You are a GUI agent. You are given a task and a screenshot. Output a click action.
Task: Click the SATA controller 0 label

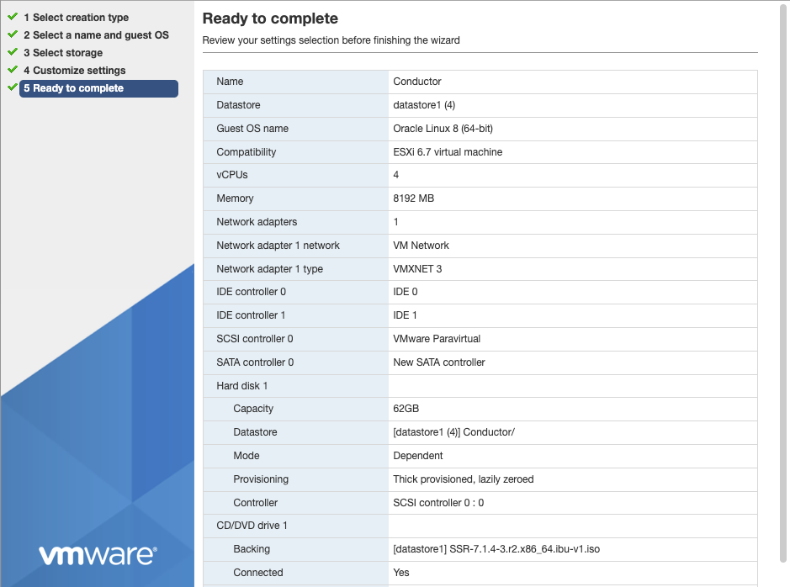(255, 362)
